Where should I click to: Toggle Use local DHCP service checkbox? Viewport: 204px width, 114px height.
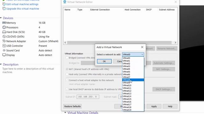[x=67, y=89]
